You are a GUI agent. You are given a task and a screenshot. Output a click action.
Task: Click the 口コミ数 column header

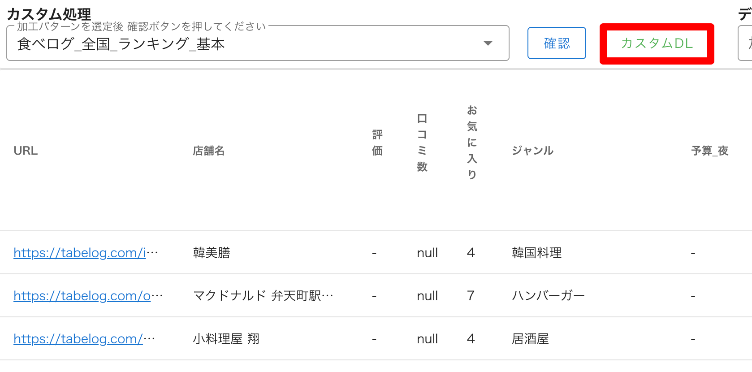coord(422,143)
